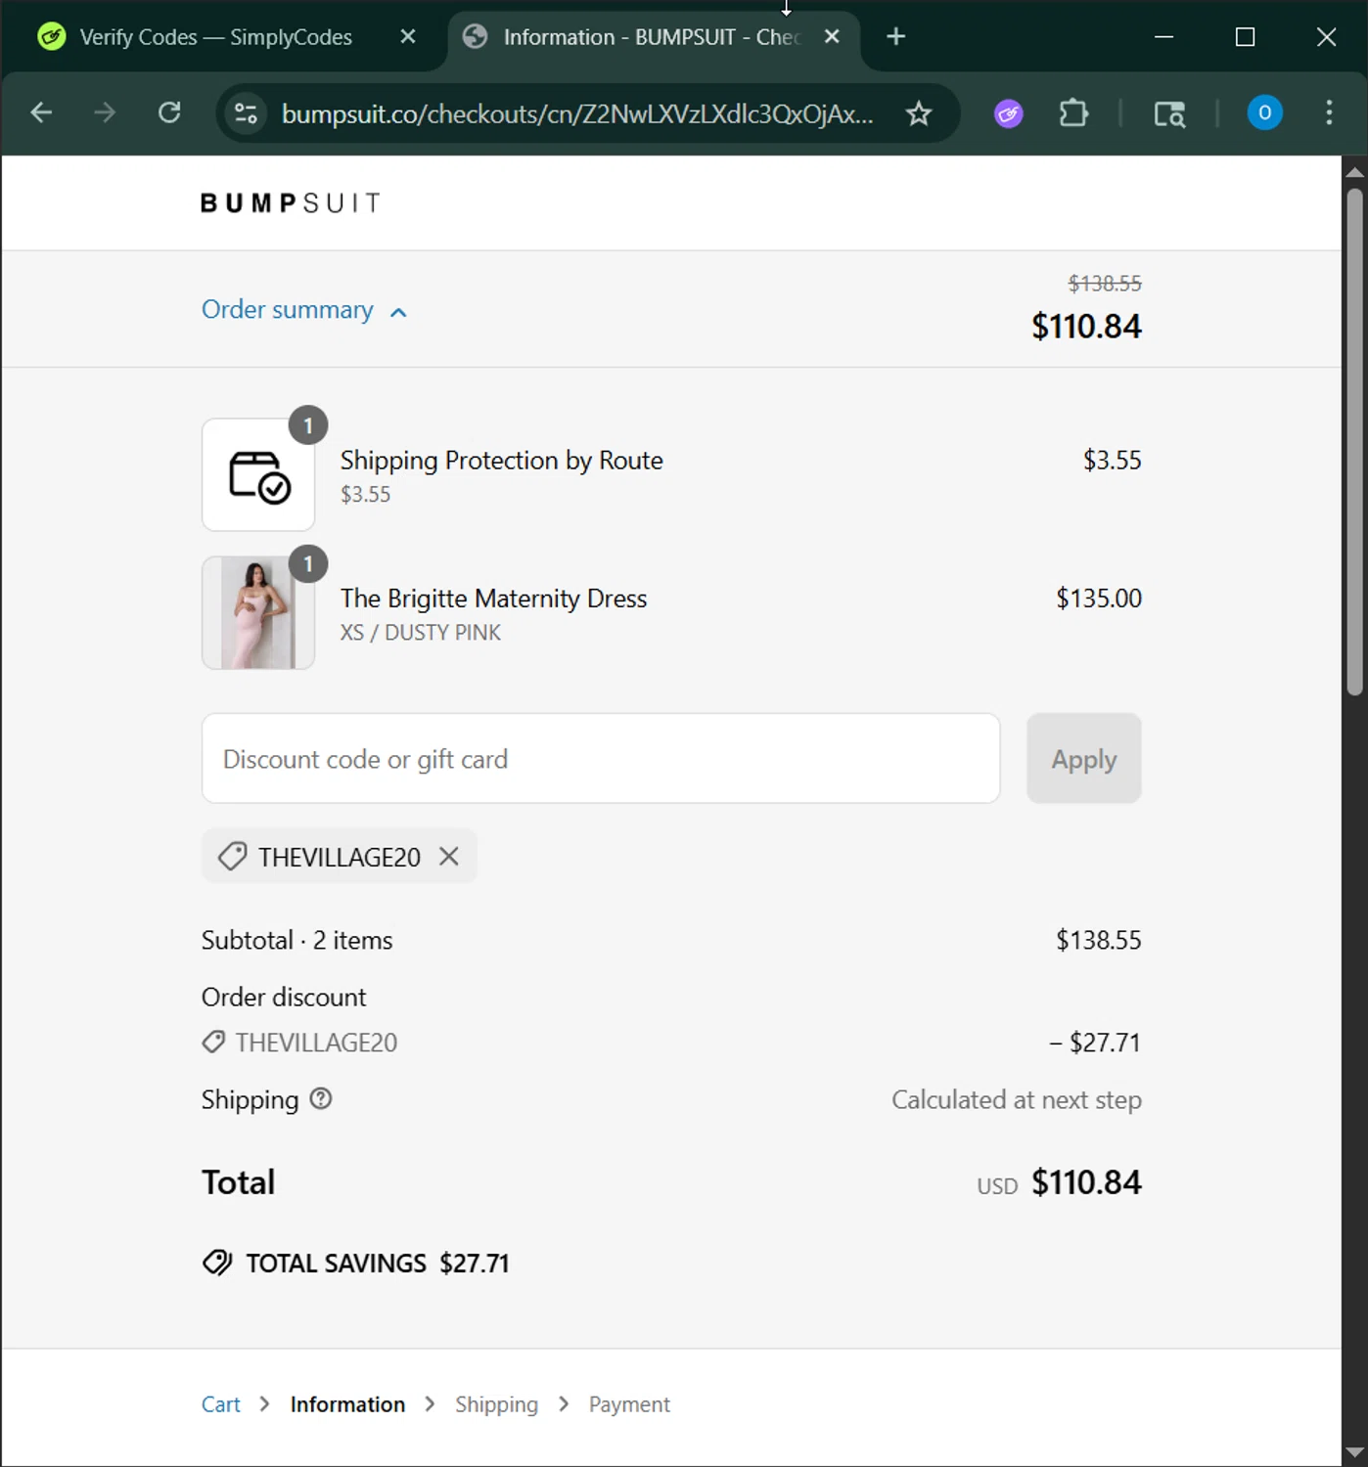Click the Payment breadcrumb step
Viewport: 1368px width, 1467px height.
click(629, 1405)
